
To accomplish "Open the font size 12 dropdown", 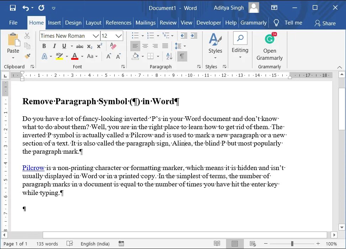I will pos(119,36).
